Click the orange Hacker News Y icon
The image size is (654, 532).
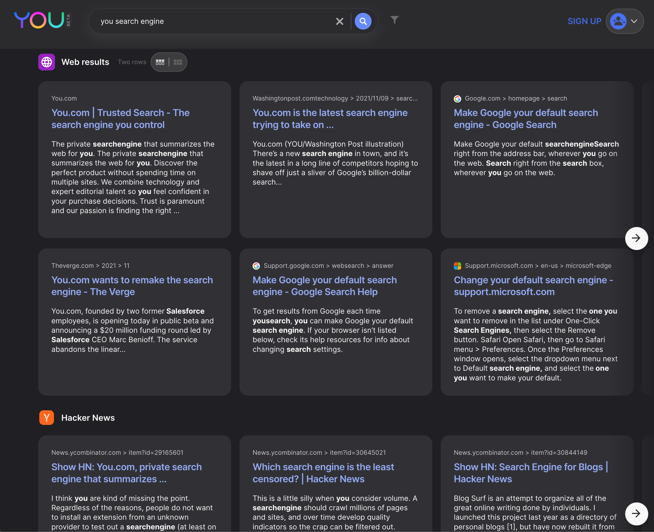click(46, 417)
